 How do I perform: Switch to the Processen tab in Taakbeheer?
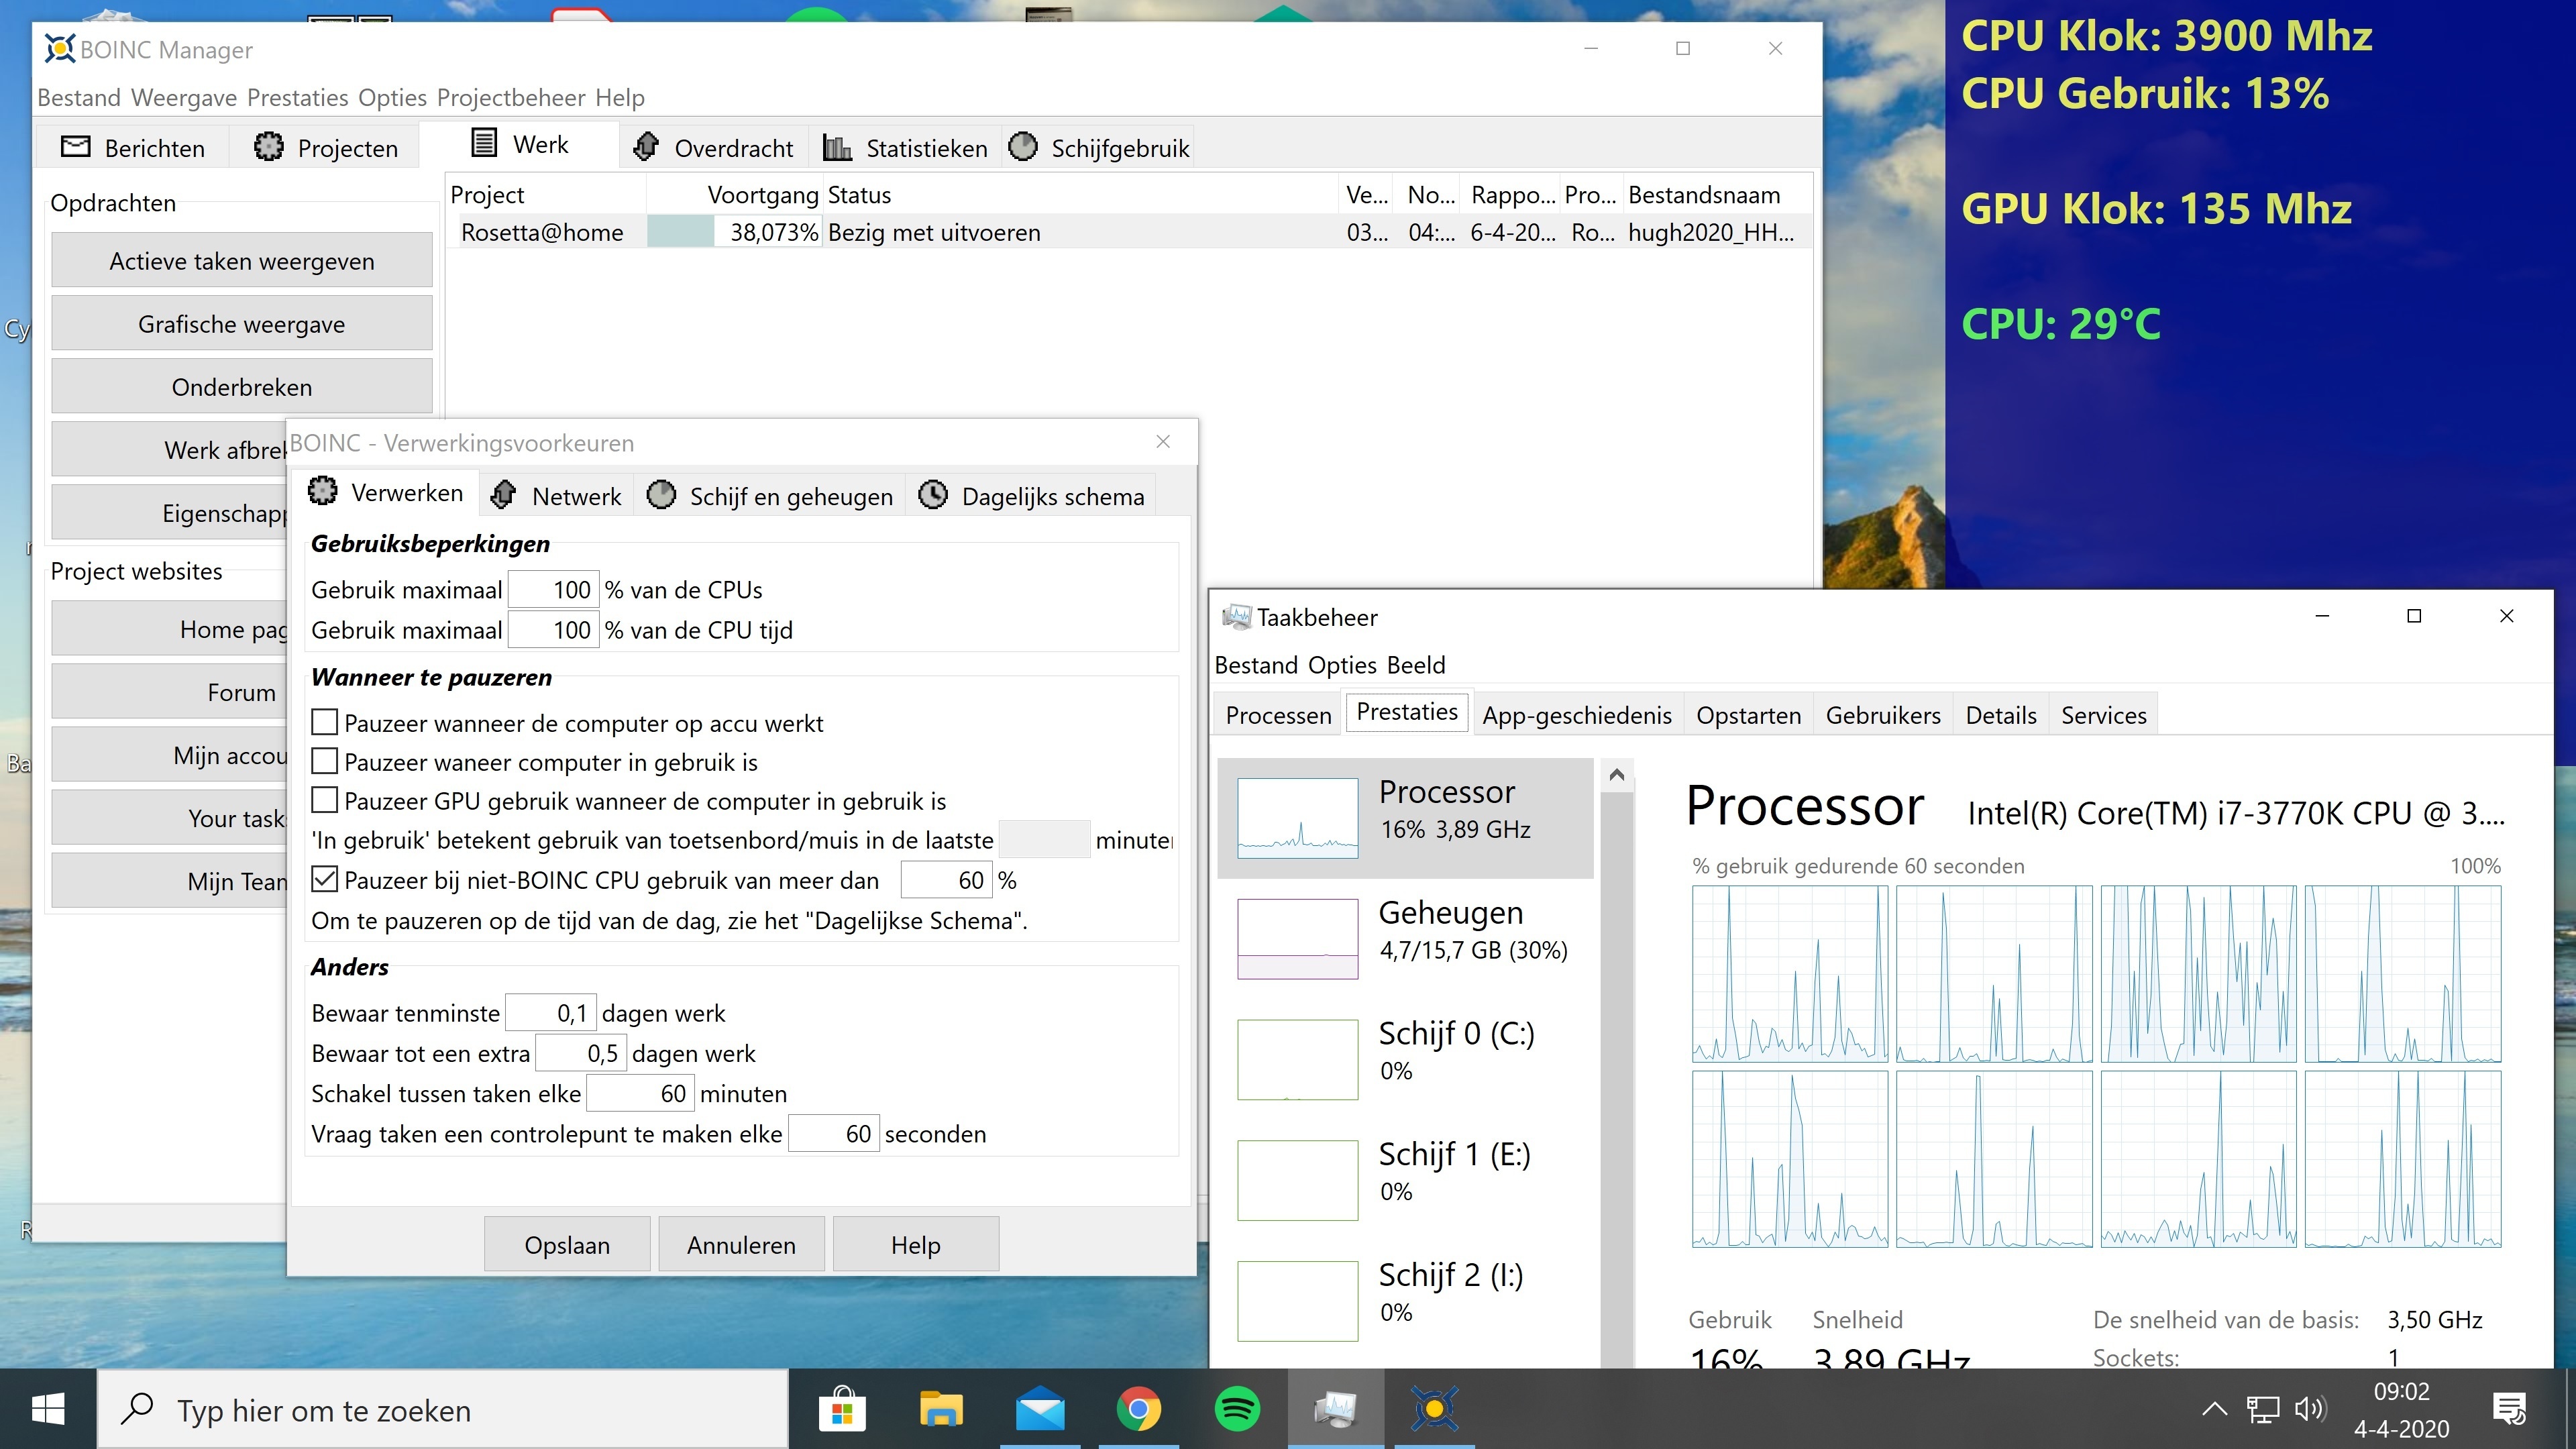pyautogui.click(x=1278, y=714)
